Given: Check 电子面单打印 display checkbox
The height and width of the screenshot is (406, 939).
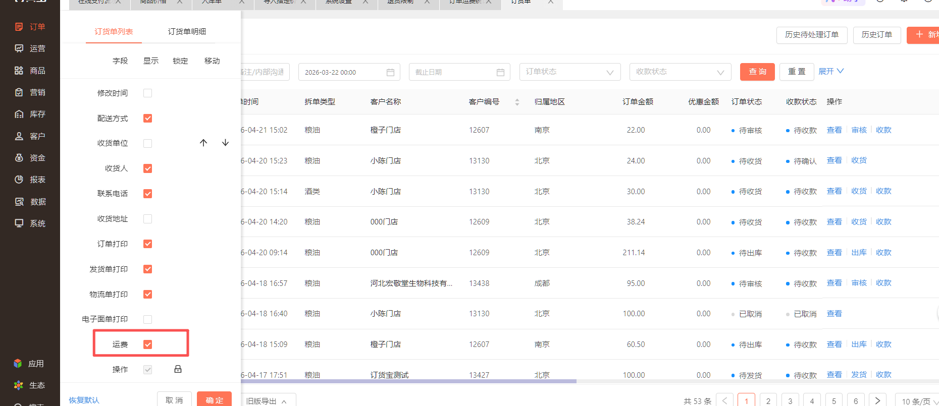Looking at the screenshot, I should (x=147, y=319).
